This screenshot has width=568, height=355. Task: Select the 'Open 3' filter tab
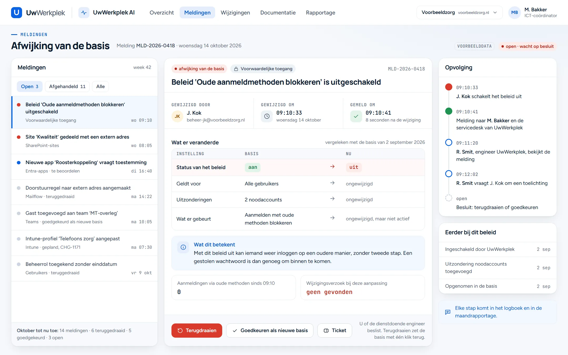coord(29,87)
